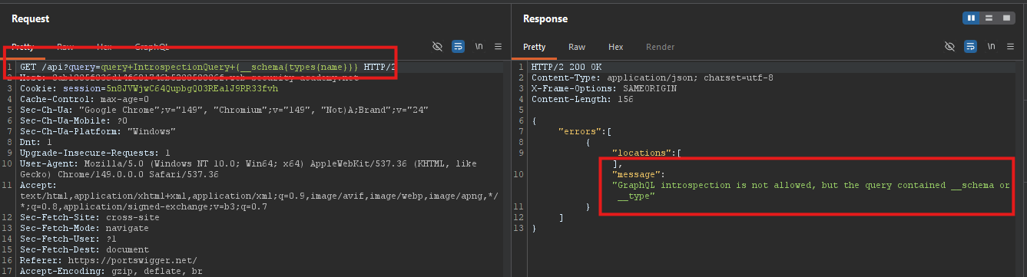Viewport: 1027px width, 277px height.
Task: Click the "message" key in response JSON
Action: [x=637, y=174]
